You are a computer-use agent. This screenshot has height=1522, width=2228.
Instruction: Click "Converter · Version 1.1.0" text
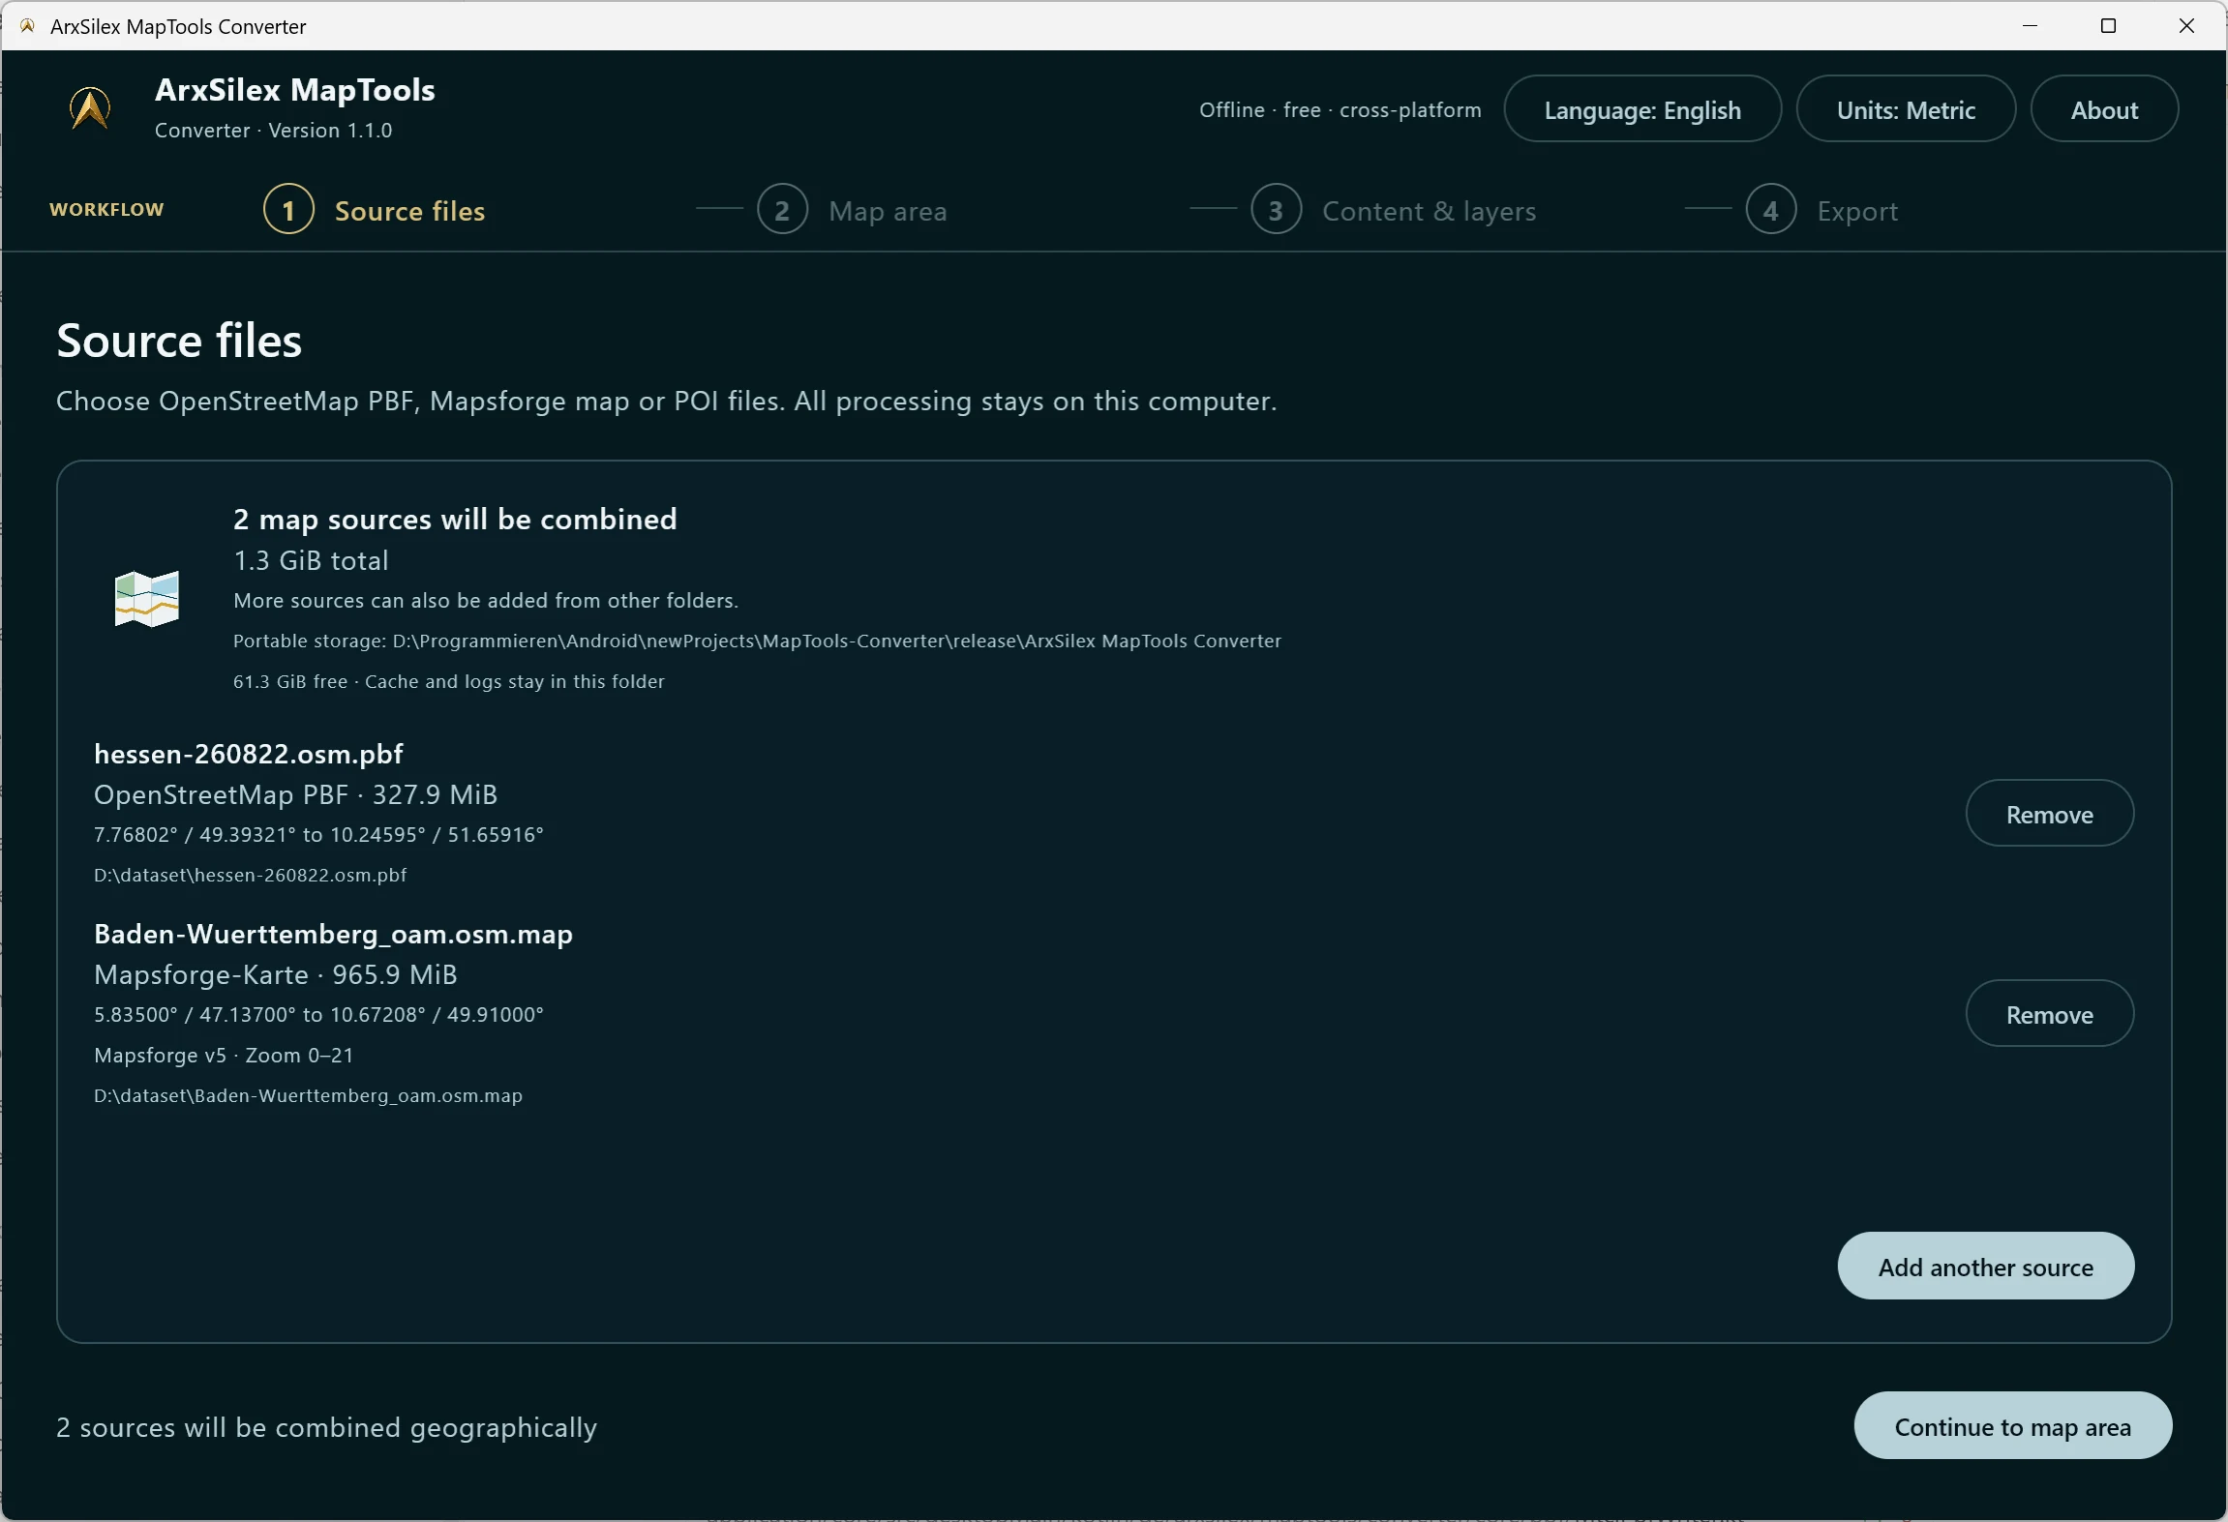tap(274, 130)
